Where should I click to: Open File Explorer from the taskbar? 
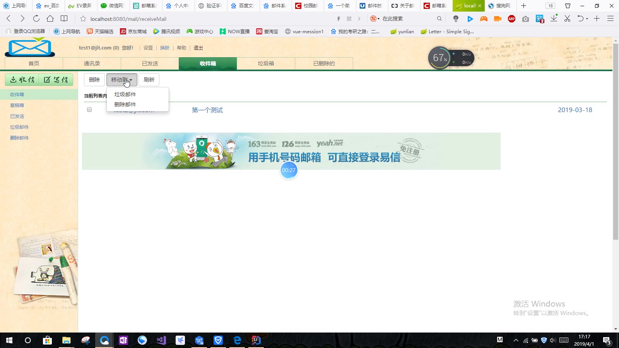(66, 340)
